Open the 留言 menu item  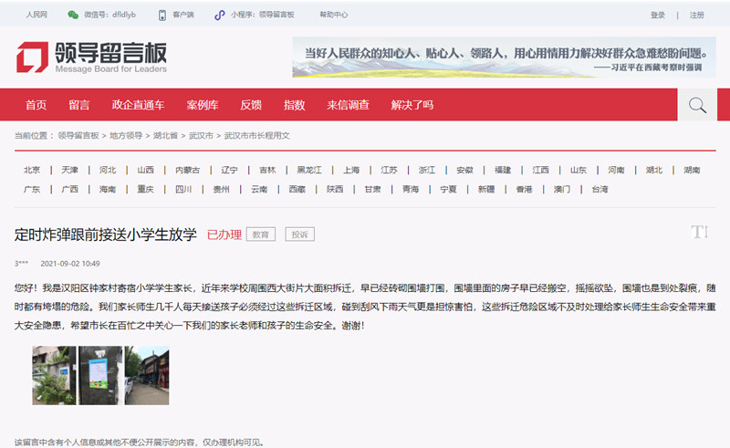click(x=78, y=106)
